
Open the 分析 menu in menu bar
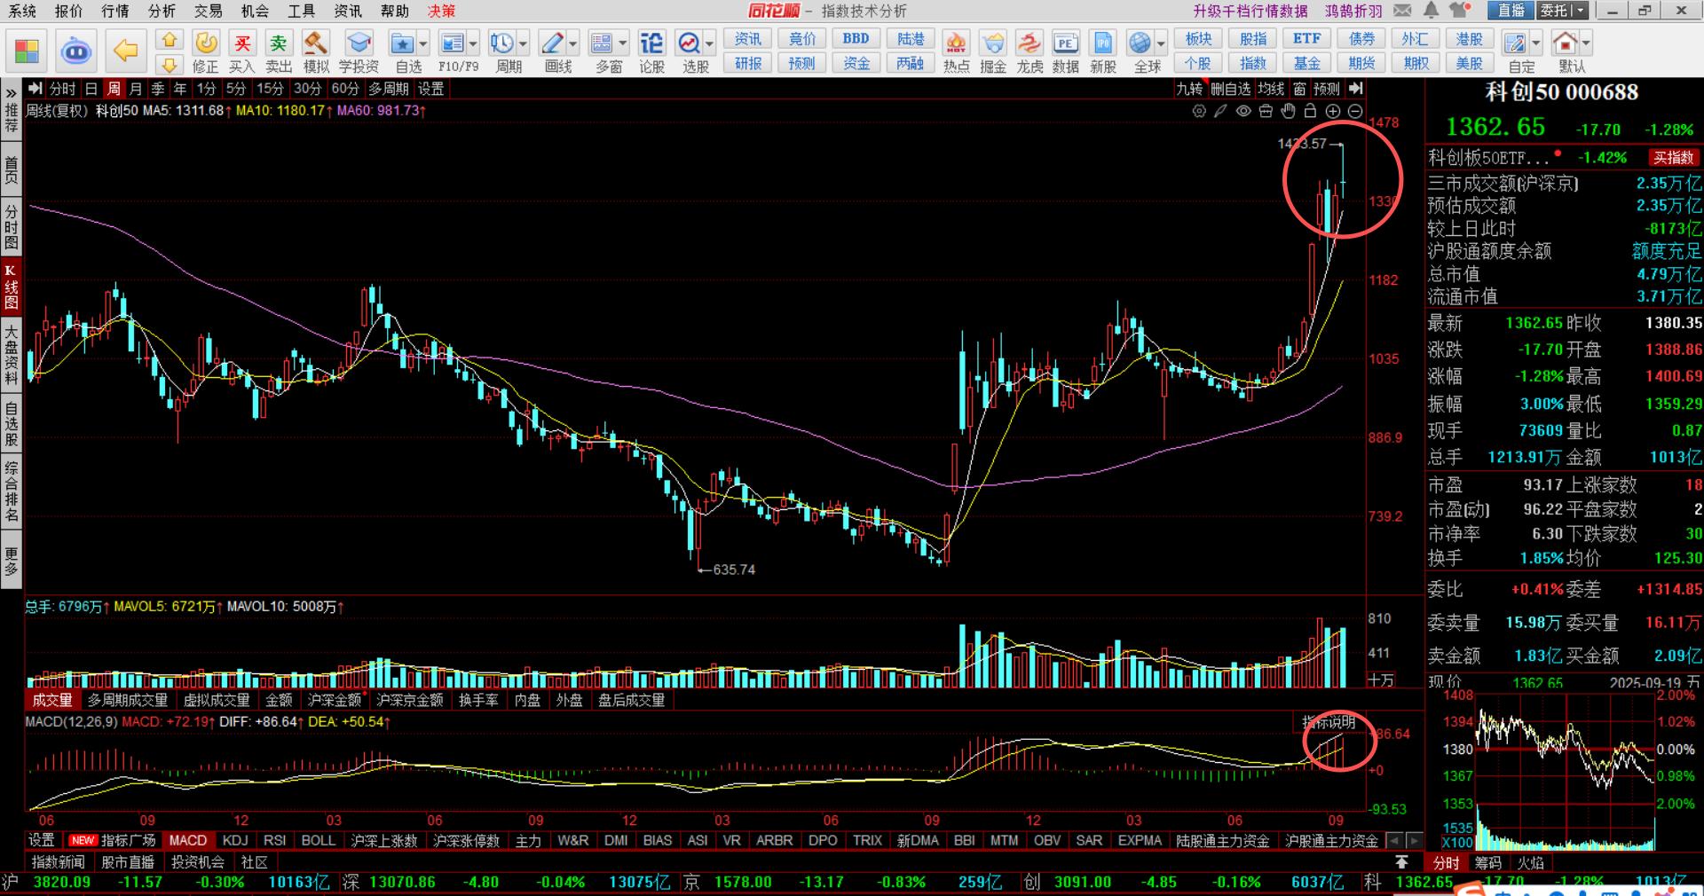click(x=162, y=11)
